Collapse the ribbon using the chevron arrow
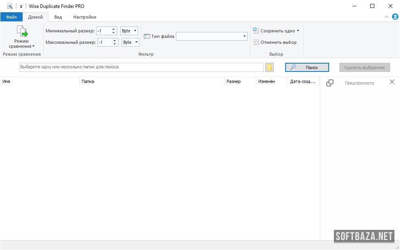The width and height of the screenshot is (400, 250). (387, 17)
